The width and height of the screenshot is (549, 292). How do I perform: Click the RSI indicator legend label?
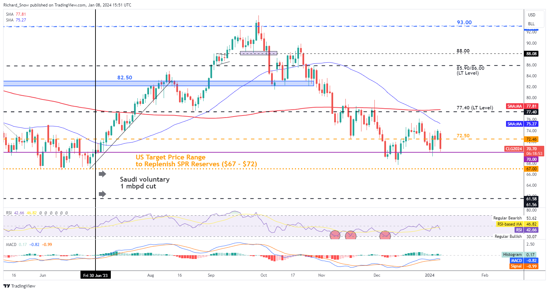click(9, 213)
